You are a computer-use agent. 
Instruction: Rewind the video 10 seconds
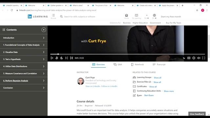pos(57,58)
